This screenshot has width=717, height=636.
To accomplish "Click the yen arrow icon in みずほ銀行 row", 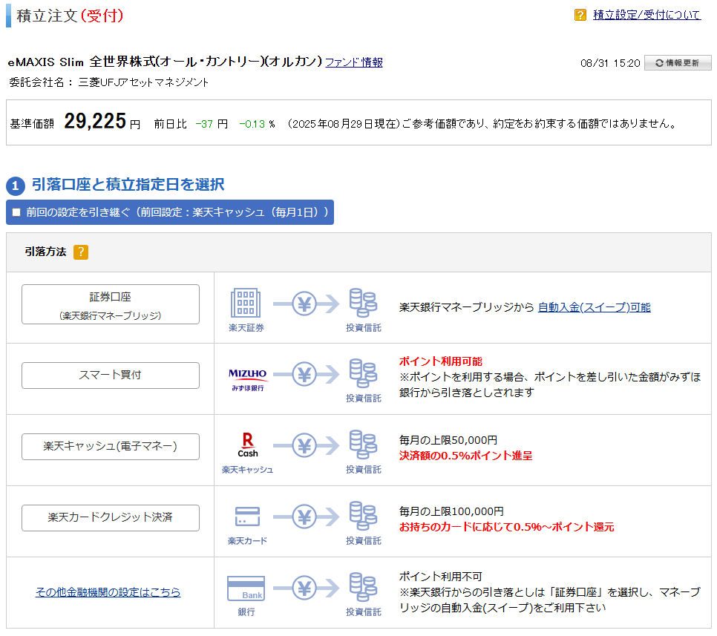I will 307,375.
